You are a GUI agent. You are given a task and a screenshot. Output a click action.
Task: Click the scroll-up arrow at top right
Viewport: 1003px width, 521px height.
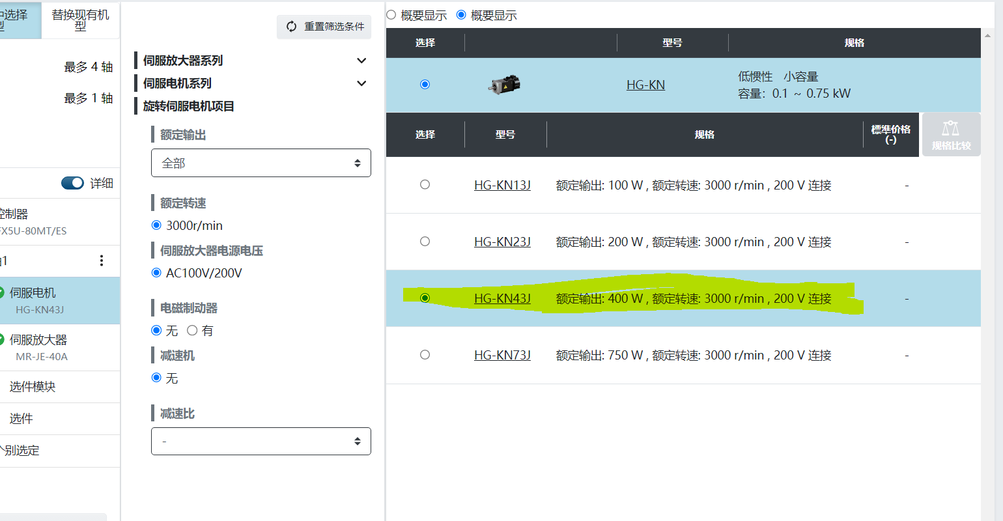[989, 35]
